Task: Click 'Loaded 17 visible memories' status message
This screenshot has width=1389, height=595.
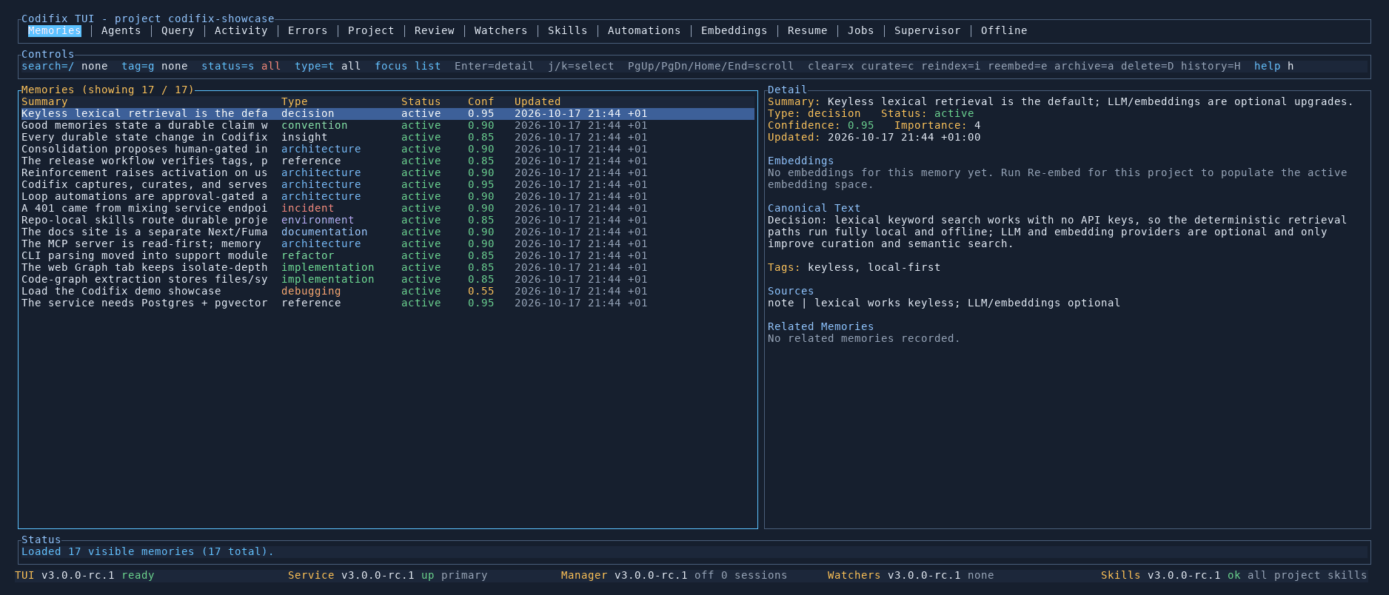Action: [x=148, y=552]
